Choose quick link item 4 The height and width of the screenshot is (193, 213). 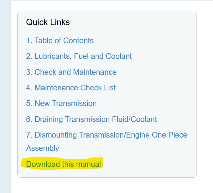coord(71,88)
